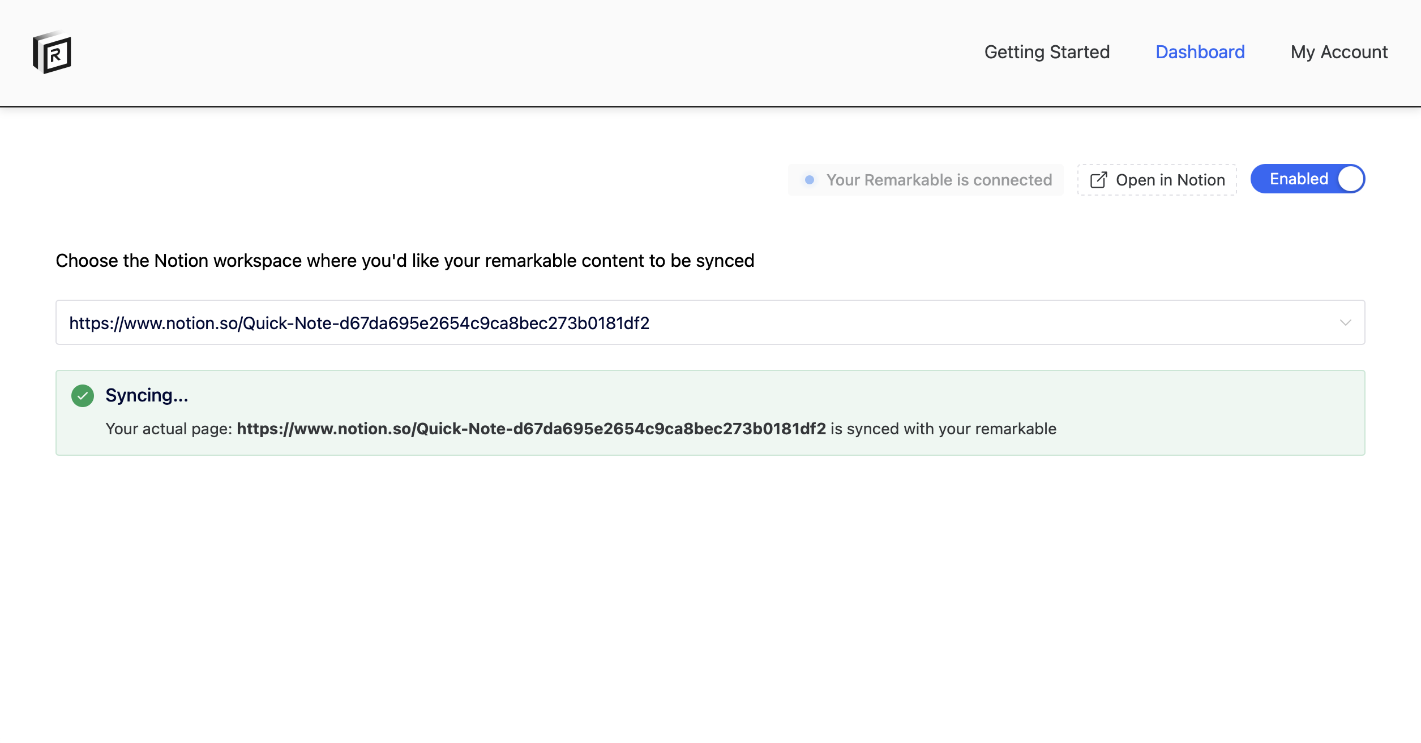Screen dimensions: 1421x743
Task: Click the R cube logo icon
Action: [52, 52]
